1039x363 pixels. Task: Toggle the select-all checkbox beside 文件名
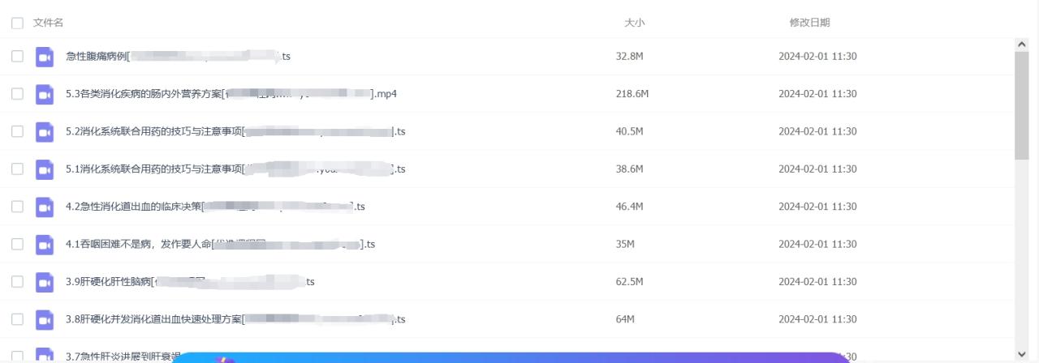point(17,23)
